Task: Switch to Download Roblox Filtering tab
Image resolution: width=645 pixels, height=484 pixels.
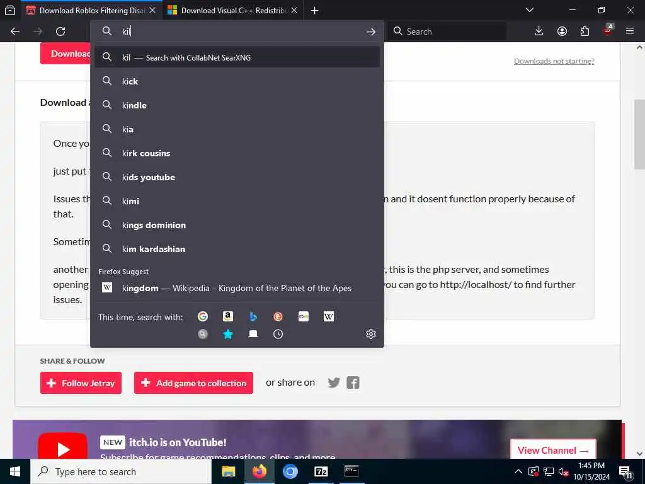Action: [x=92, y=10]
